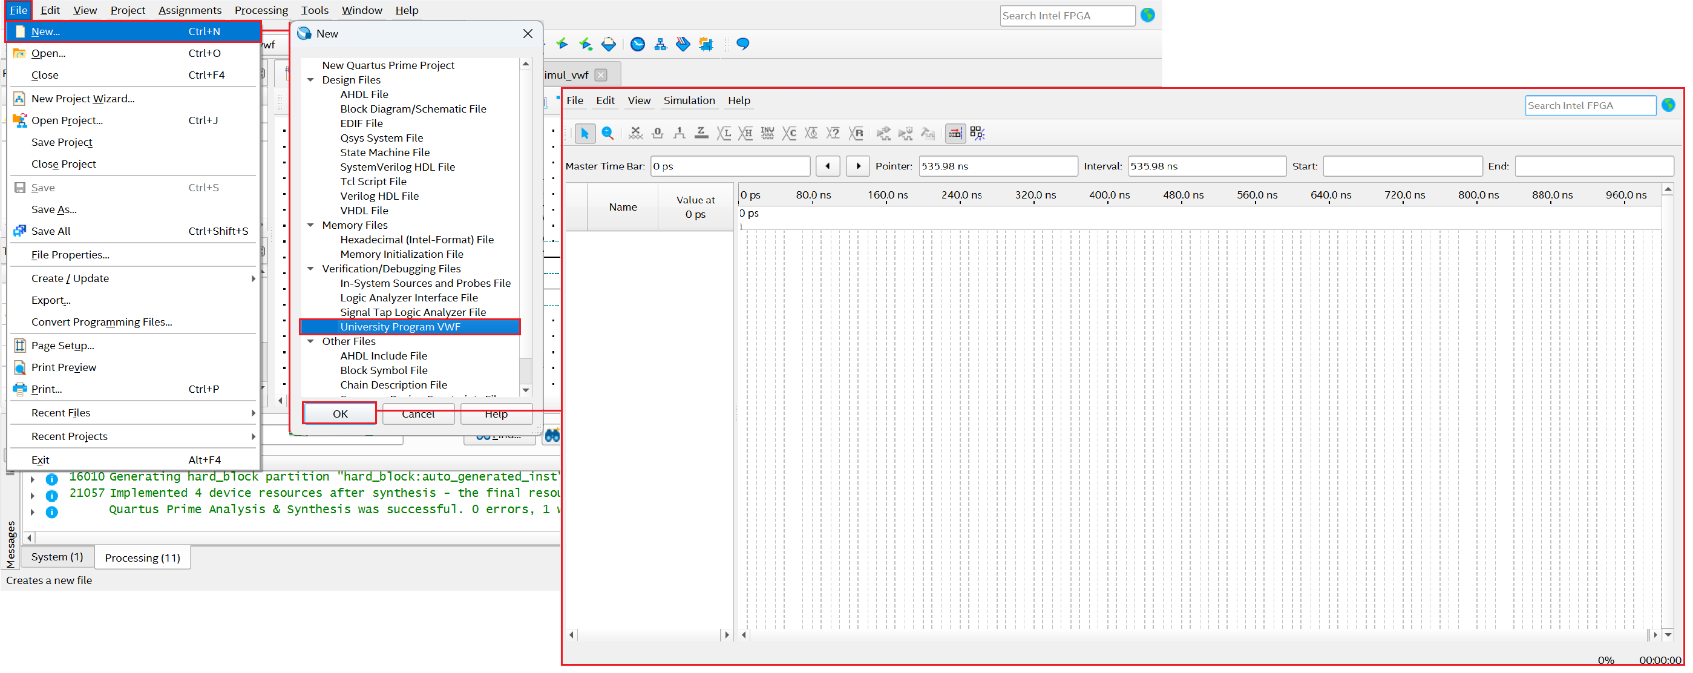Collapse the Other Files tree group
The width and height of the screenshot is (1693, 673).
[311, 341]
